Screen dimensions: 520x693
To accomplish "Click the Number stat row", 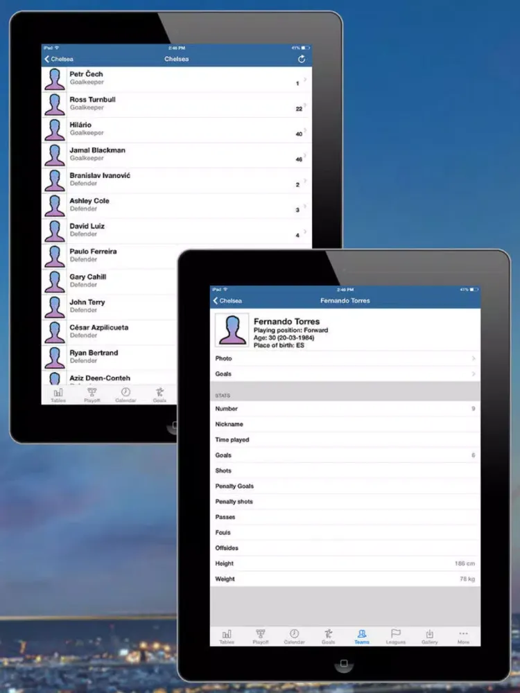I will 345,409.
